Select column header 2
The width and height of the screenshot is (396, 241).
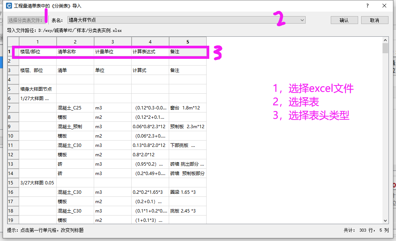coord(75,42)
